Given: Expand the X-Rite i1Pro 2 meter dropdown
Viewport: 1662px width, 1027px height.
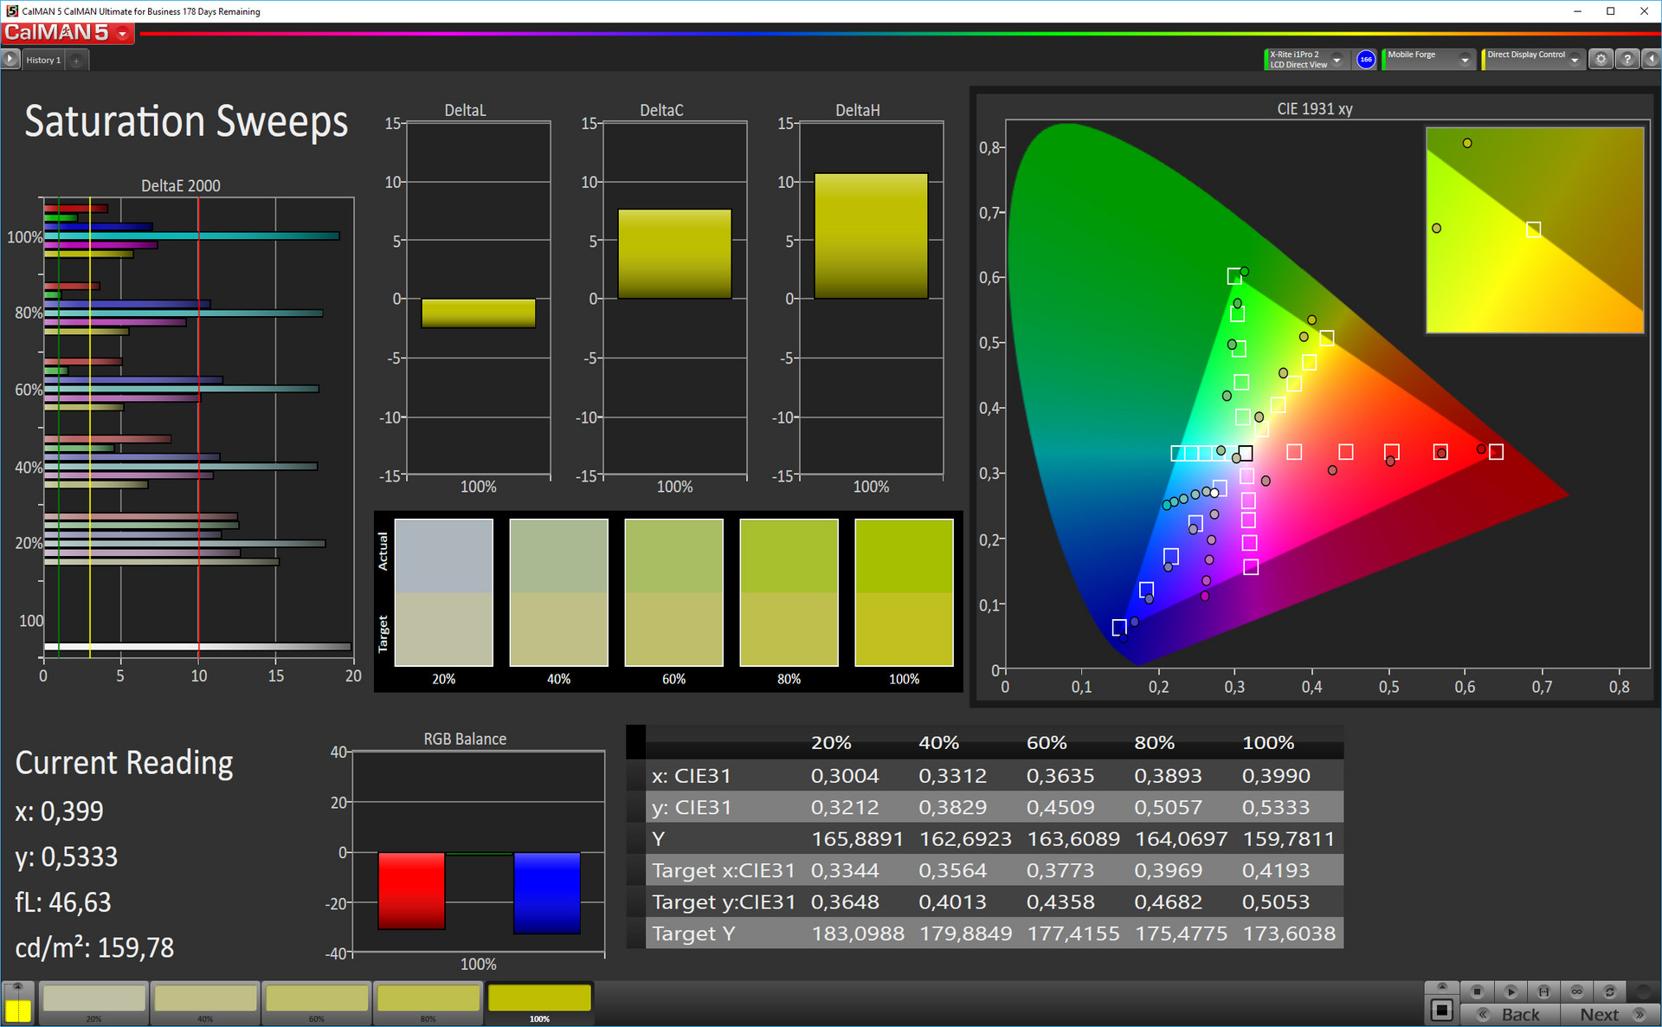Looking at the screenshot, I should pyautogui.click(x=1337, y=60).
